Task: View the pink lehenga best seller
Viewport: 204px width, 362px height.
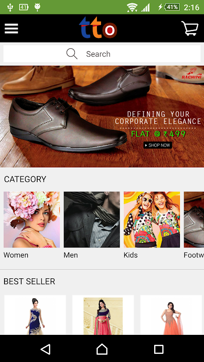Action: (103, 315)
